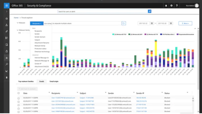Collapse the Malware family chart chevron

18,30
